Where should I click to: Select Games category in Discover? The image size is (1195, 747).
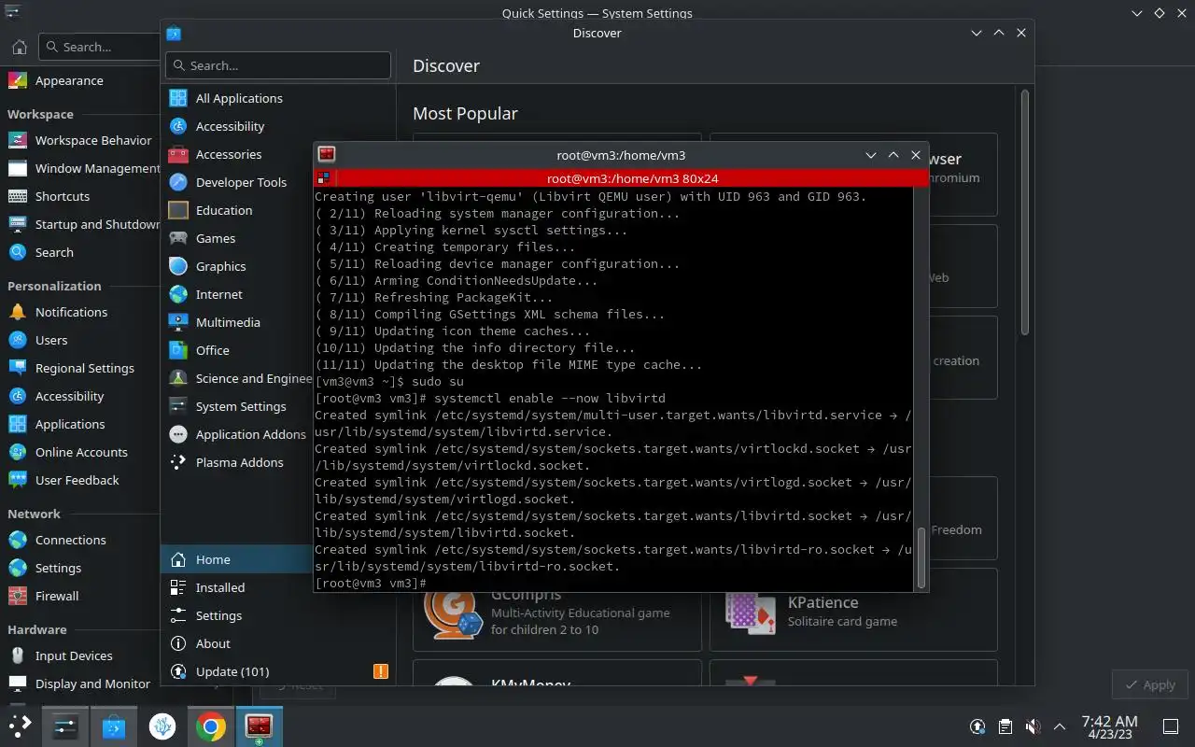(x=237, y=238)
